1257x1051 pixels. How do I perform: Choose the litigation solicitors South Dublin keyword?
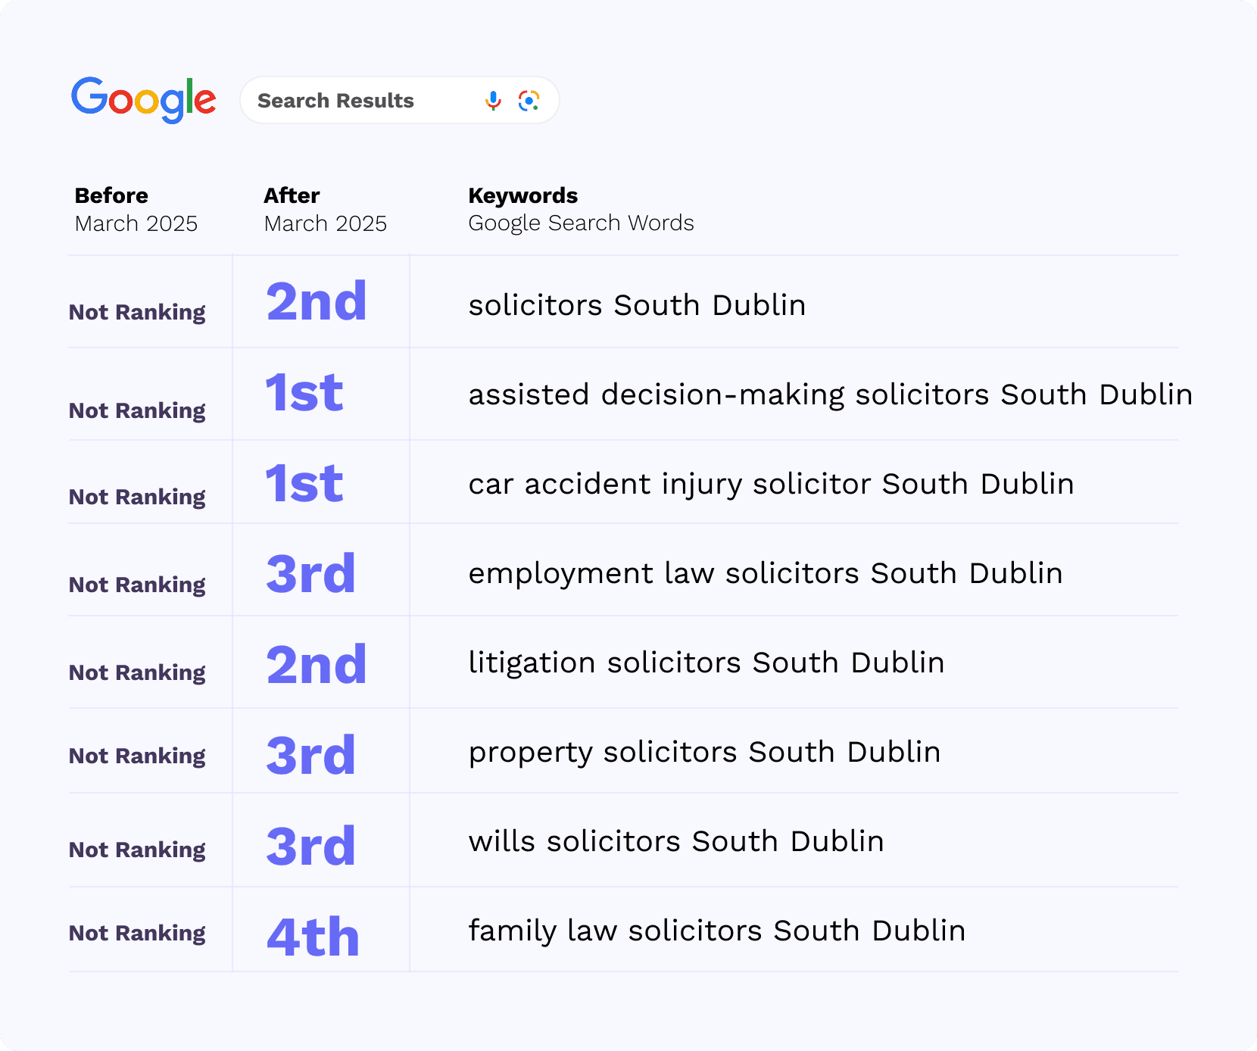706,663
